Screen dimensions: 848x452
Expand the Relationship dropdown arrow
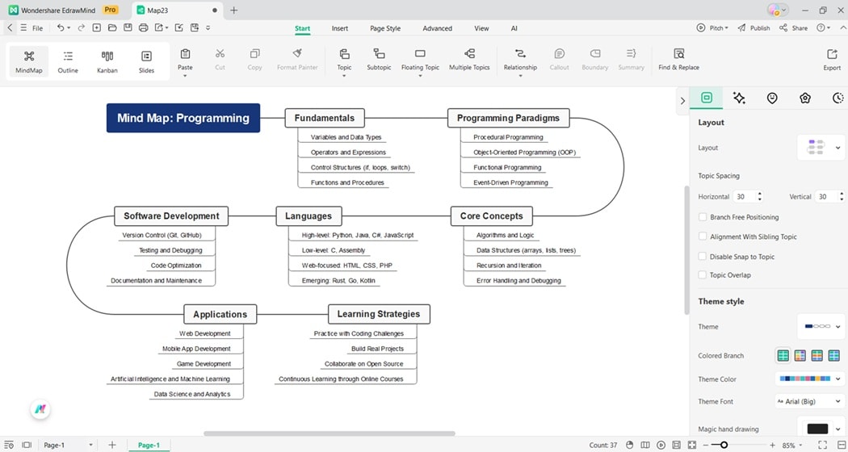(520, 76)
